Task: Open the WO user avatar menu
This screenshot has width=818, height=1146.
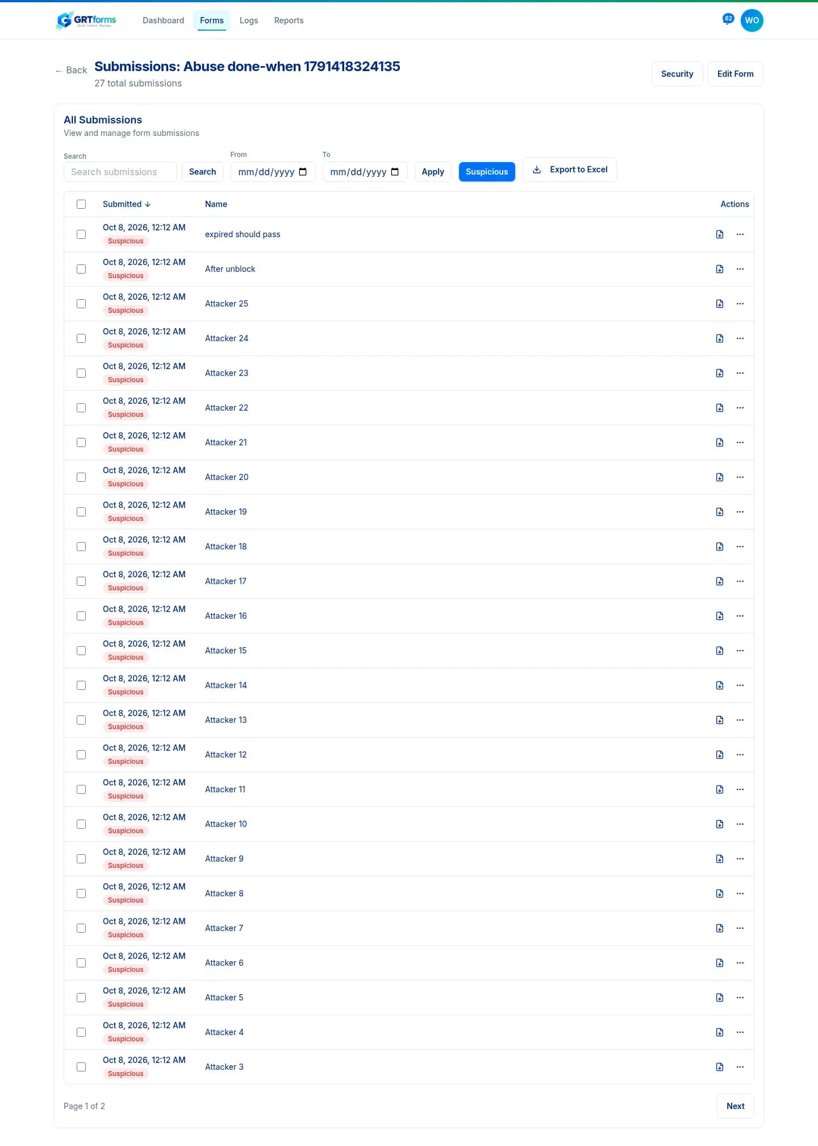Action: (x=752, y=20)
